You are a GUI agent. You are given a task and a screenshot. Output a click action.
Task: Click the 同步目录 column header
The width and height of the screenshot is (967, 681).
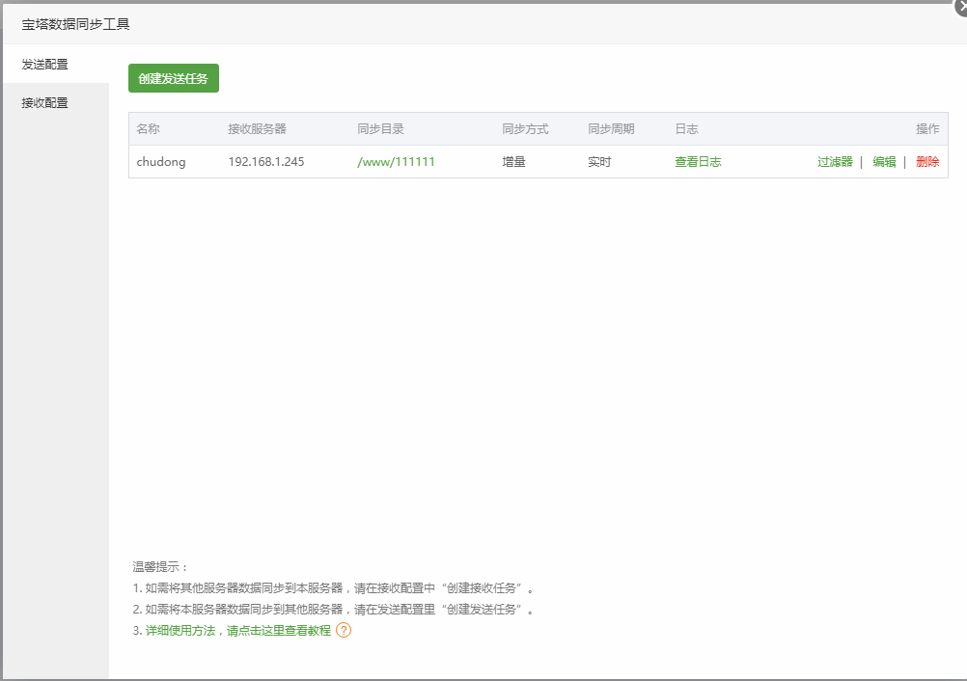(x=380, y=129)
